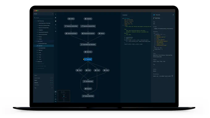Toggle the Nodes filter checkbox
The height and width of the screenshot is (118, 210).
[x=52, y=81]
